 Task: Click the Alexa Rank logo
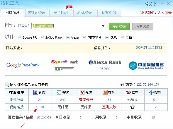click(x=105, y=62)
